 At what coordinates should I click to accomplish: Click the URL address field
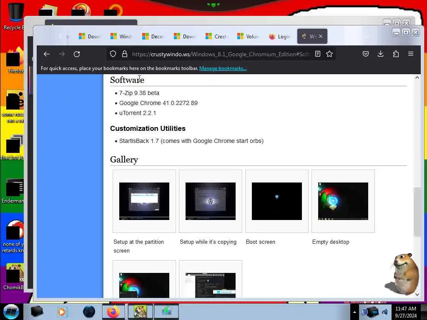(221, 54)
